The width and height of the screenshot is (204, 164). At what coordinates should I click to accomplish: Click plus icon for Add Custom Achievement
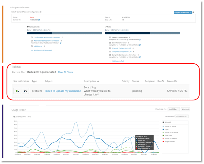(x=32, y=51)
